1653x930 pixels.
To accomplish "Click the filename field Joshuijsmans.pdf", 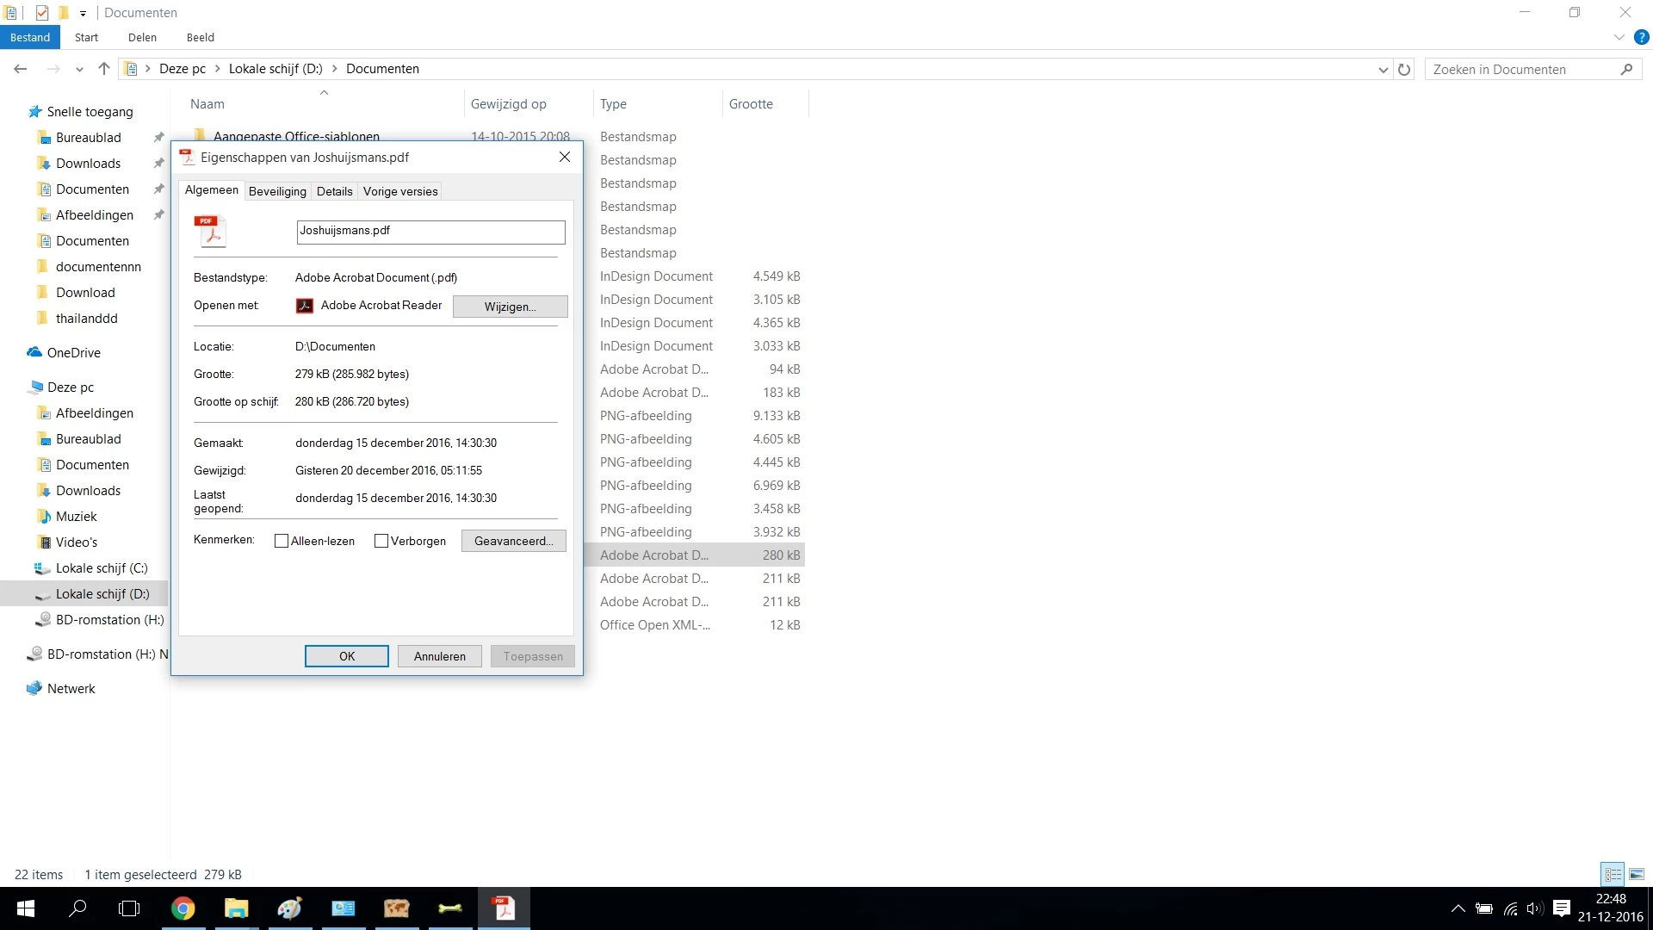I will (430, 231).
